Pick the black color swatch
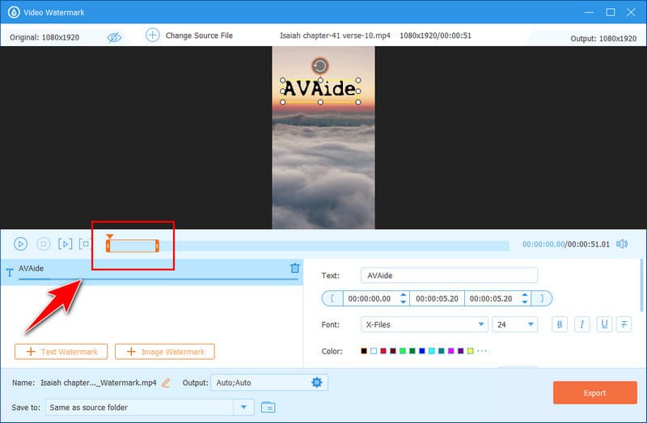The width and height of the screenshot is (647, 423). click(x=363, y=351)
